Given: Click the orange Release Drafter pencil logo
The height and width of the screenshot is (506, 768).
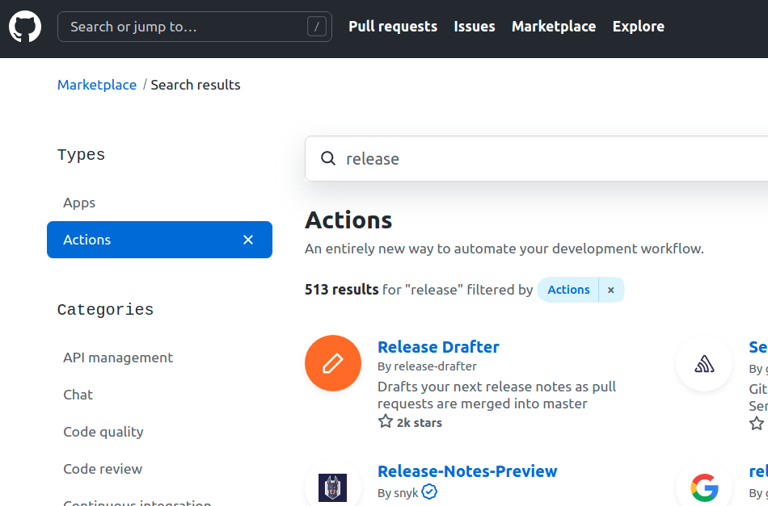Looking at the screenshot, I should click(333, 363).
